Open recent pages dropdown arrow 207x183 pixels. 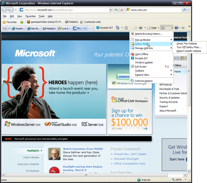tap(16, 10)
